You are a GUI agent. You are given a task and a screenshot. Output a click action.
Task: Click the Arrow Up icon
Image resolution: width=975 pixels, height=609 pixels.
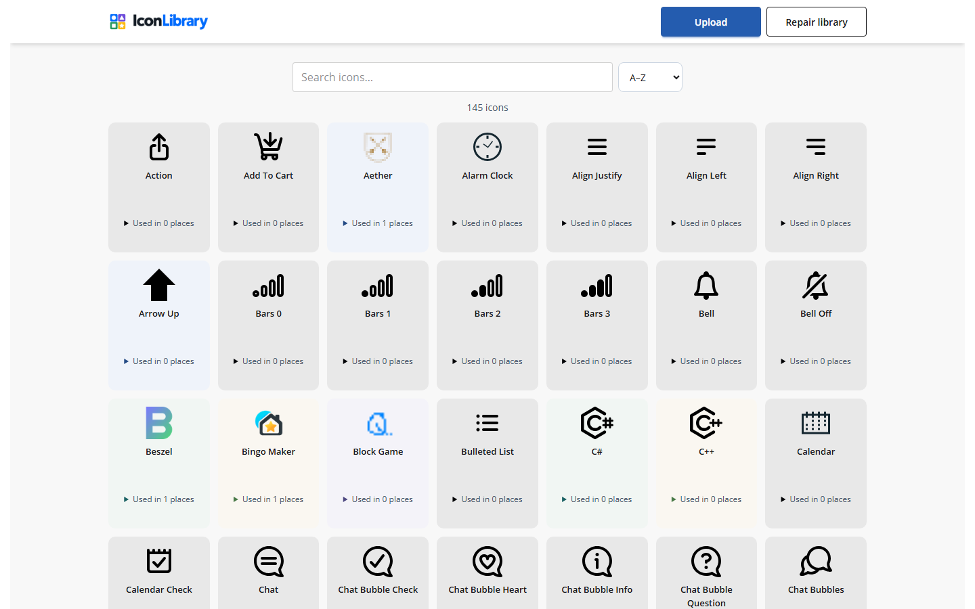159,285
